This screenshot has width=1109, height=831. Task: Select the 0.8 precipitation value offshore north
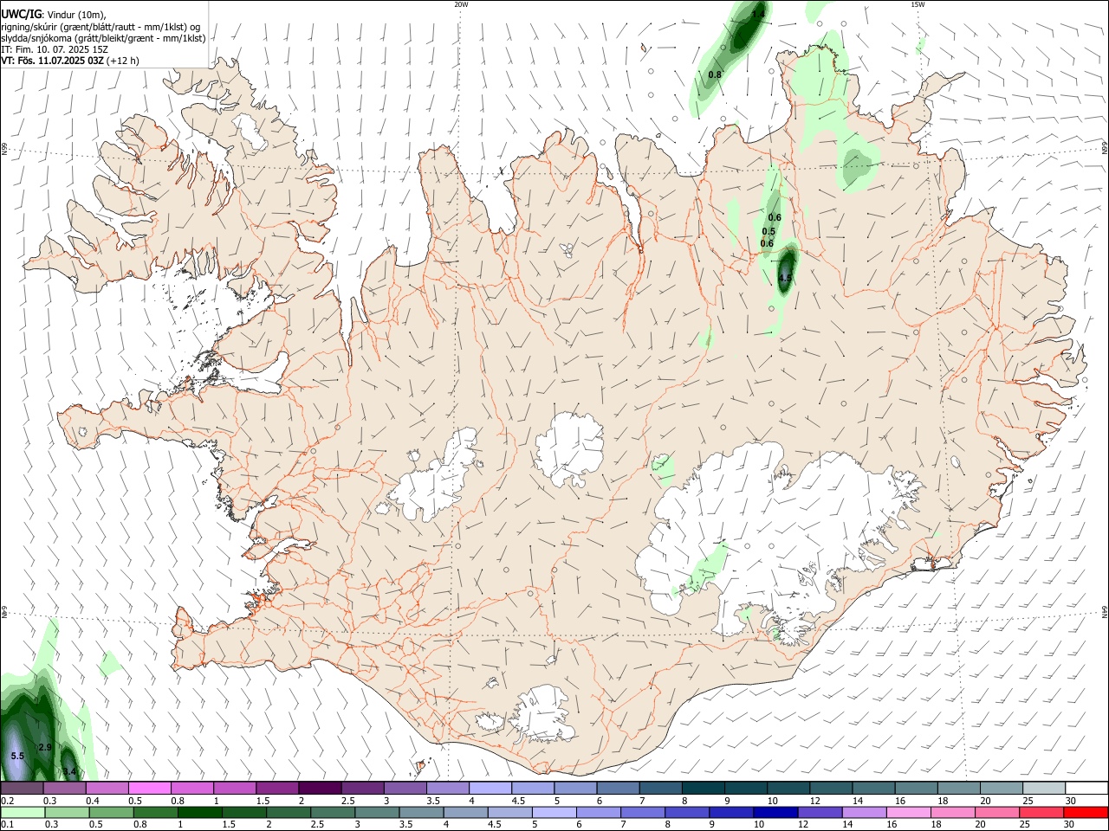715,74
